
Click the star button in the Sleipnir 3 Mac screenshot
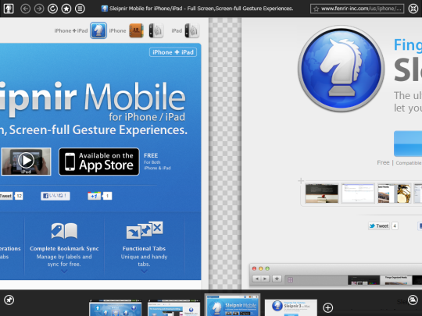coord(277,279)
